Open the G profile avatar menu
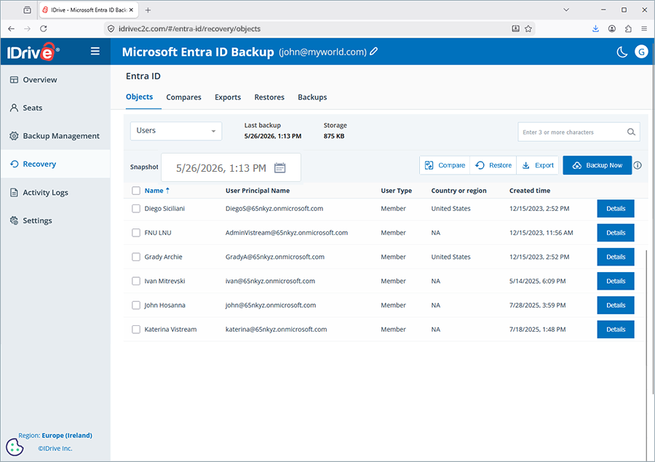Screen dimensions: 655x462 click(641, 52)
